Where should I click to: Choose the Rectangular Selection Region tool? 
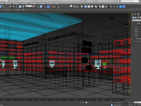click(x=6, y=6)
